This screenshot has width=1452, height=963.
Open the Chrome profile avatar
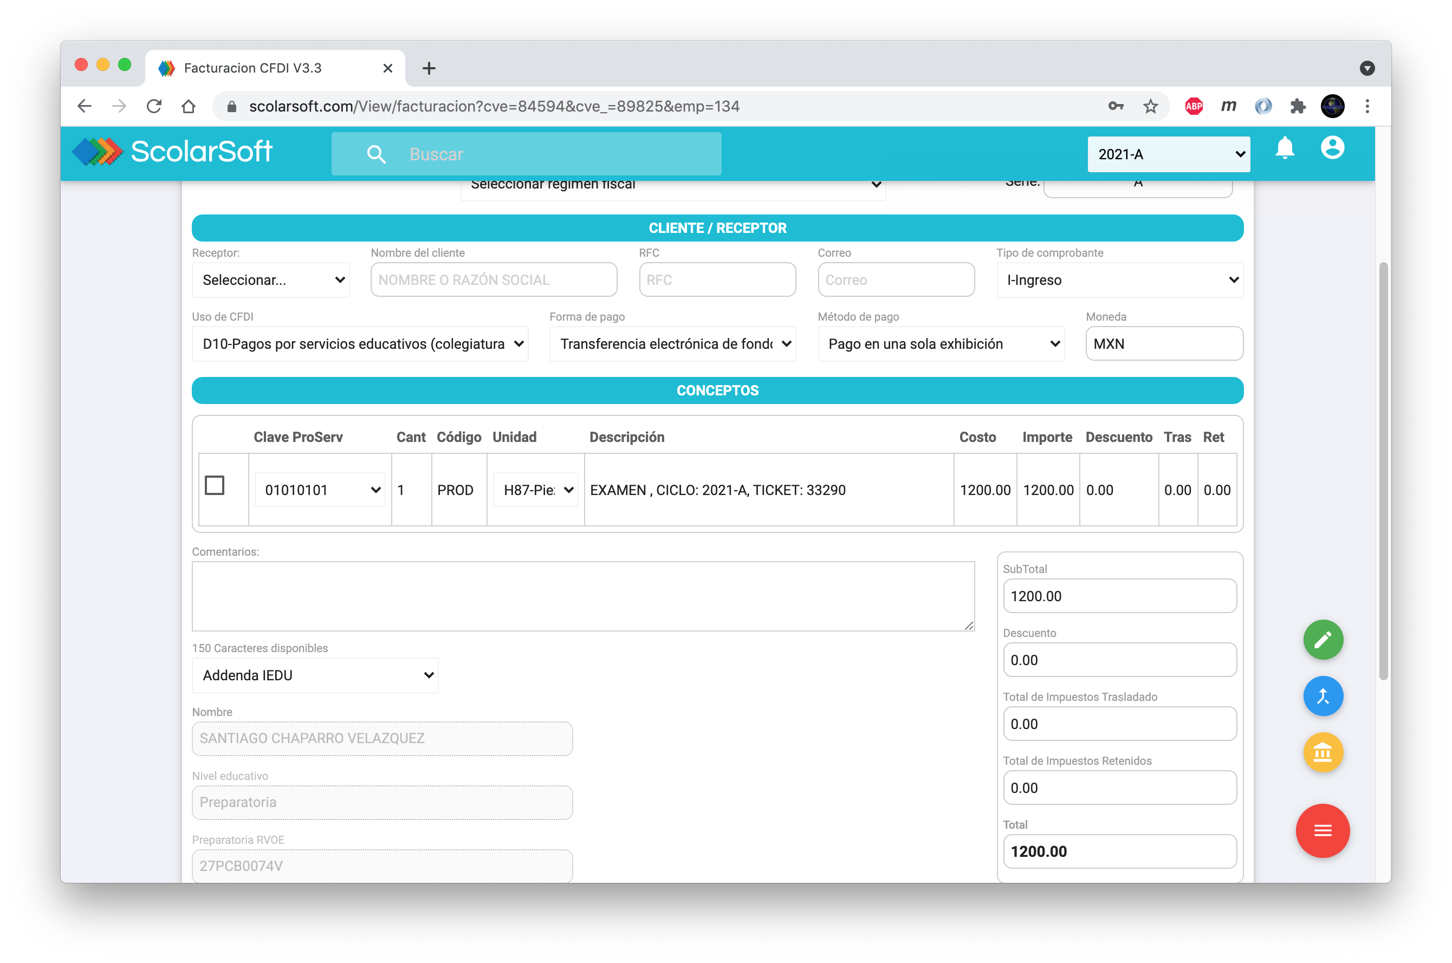(1332, 106)
